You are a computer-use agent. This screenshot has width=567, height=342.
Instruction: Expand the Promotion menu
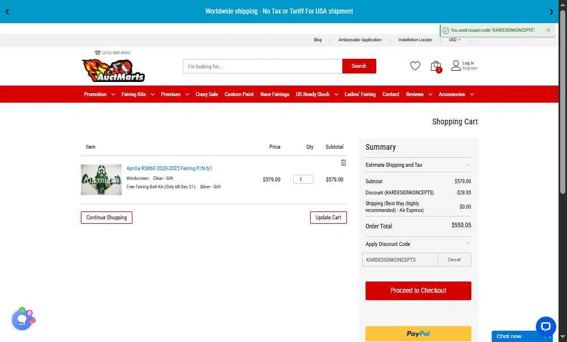(100, 94)
